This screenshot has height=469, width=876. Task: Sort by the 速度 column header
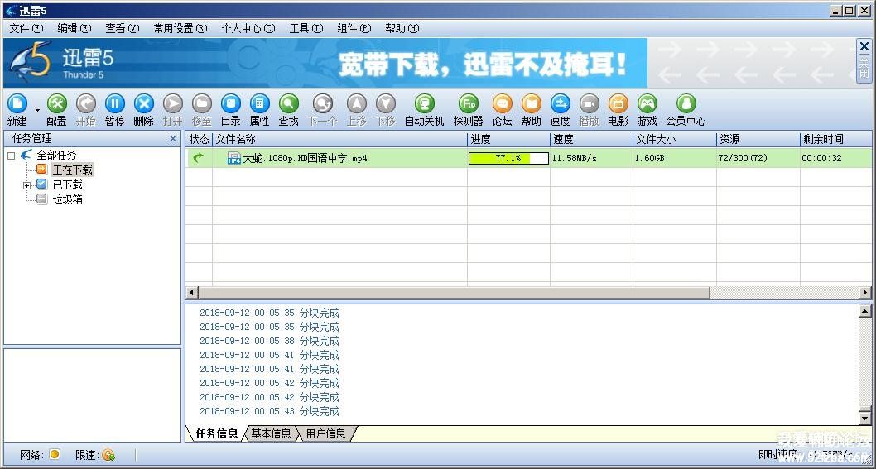[x=591, y=139]
